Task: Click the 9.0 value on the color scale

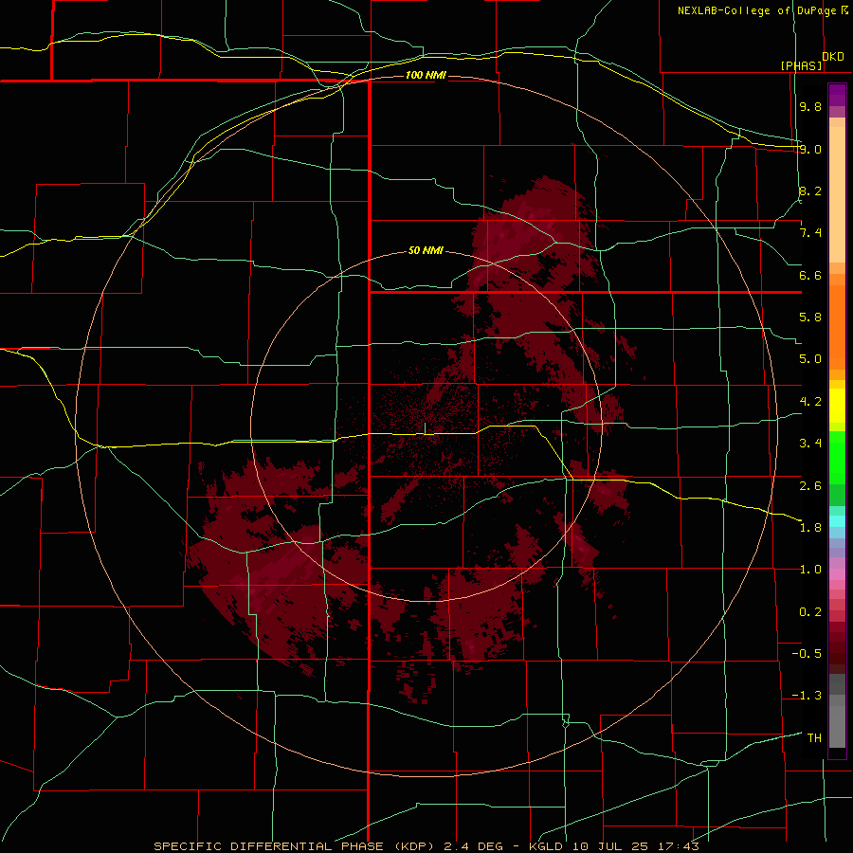Action: pyautogui.click(x=810, y=149)
